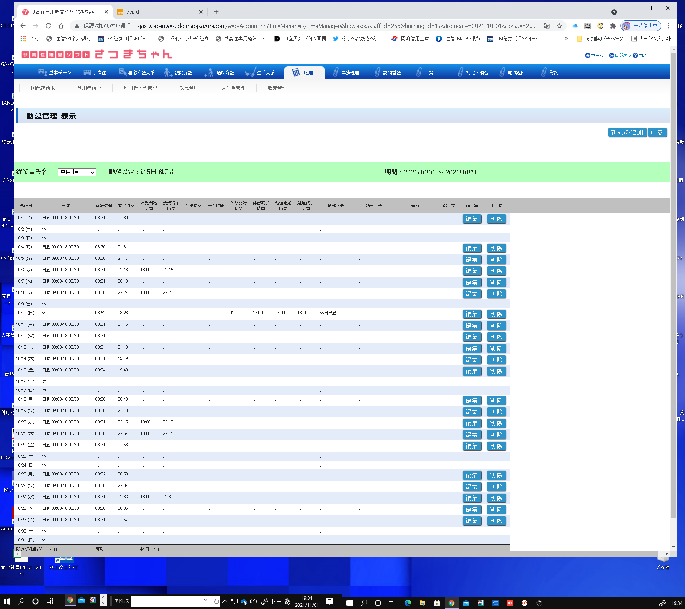Click 編集 for the 10/10 row

point(472,314)
